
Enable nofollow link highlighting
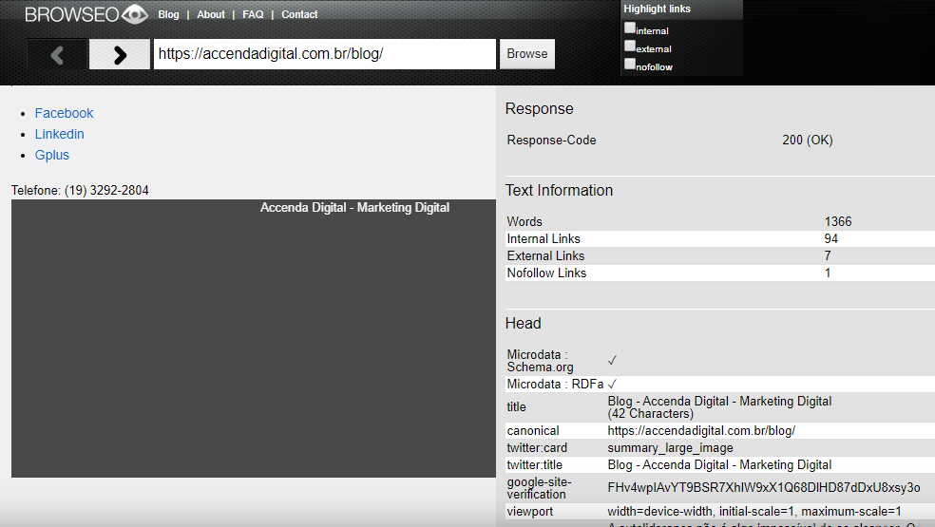click(630, 64)
